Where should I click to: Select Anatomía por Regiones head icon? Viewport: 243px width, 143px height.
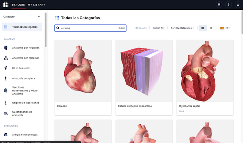coord(6,48)
